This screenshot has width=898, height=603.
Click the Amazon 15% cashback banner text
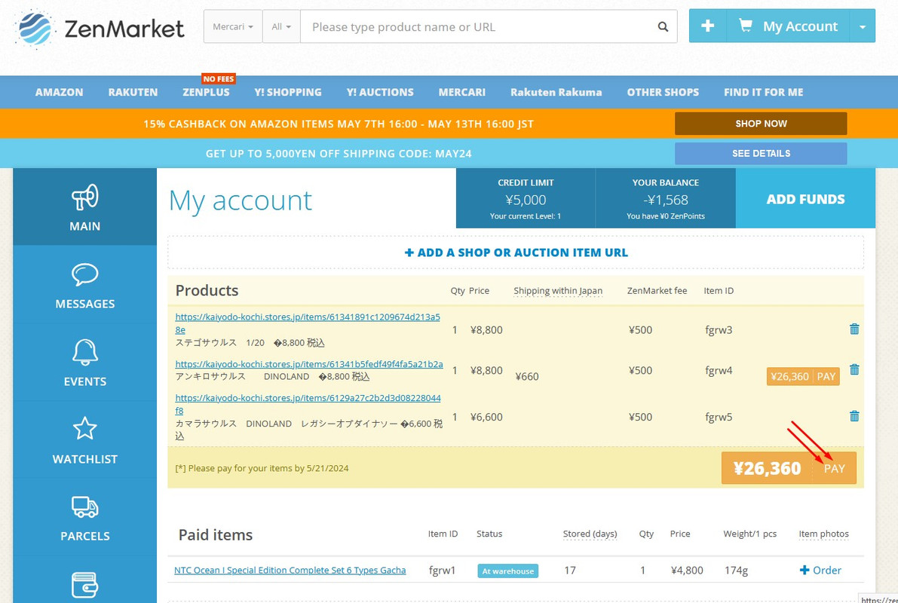[x=339, y=124]
